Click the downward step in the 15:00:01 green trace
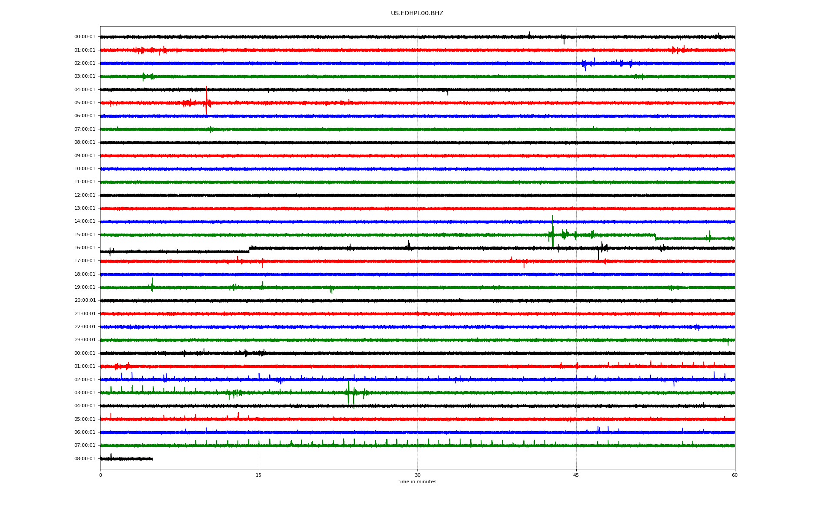The height and width of the screenshot is (521, 835). coord(655,237)
